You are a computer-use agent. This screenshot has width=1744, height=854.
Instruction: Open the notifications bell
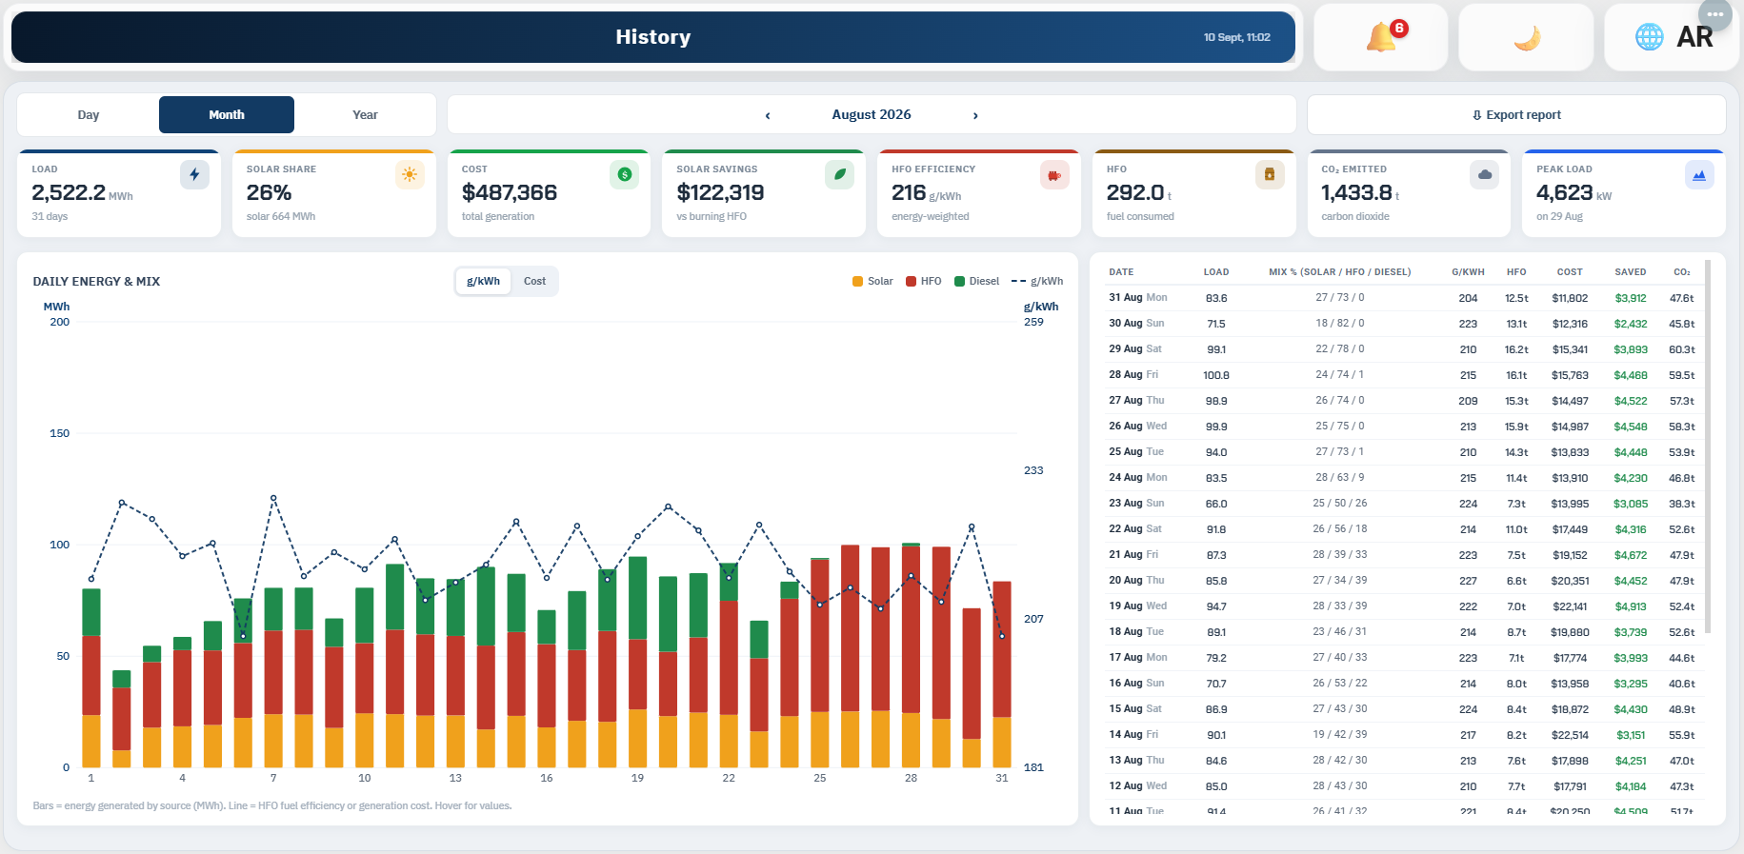(1381, 37)
